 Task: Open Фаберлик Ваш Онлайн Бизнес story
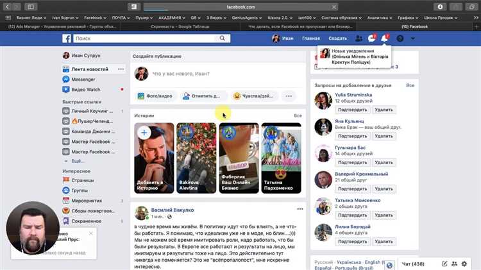(x=239, y=158)
